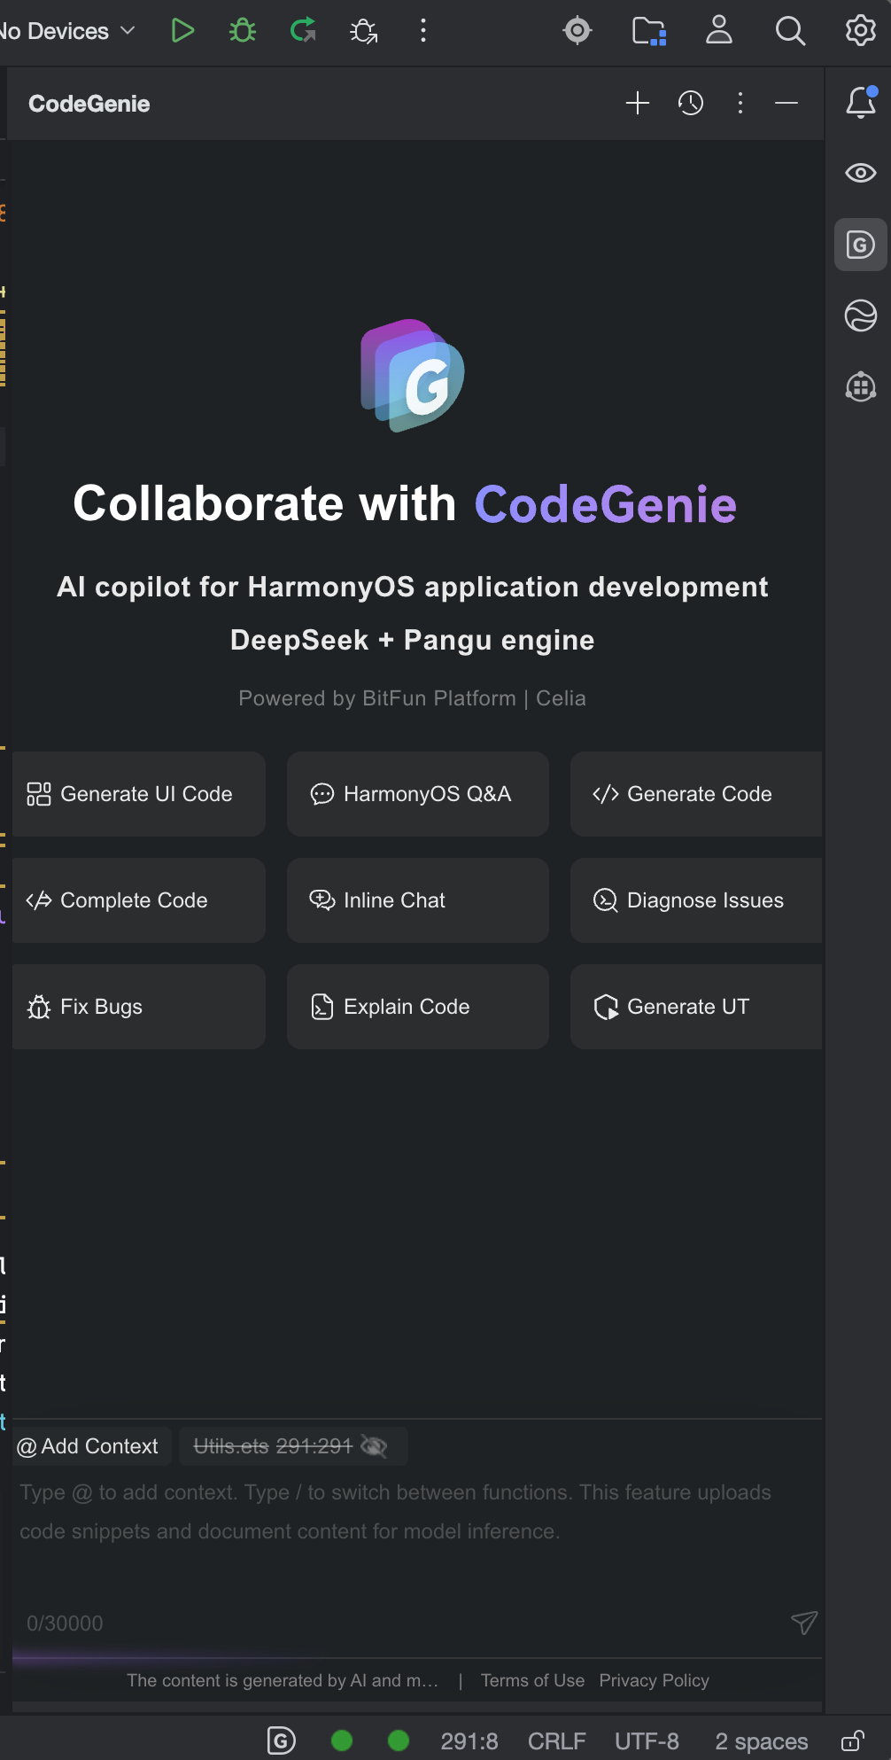This screenshot has height=1760, width=891.
Task: Toggle the previewer eye icon in sidebar
Action: coord(860,173)
